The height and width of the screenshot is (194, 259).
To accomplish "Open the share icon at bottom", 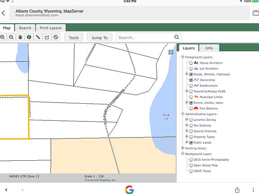I will click(237, 190).
